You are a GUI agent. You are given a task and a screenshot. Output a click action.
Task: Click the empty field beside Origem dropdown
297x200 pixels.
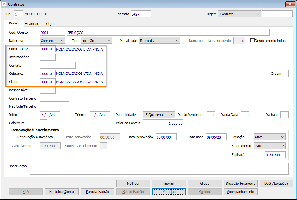click(277, 14)
